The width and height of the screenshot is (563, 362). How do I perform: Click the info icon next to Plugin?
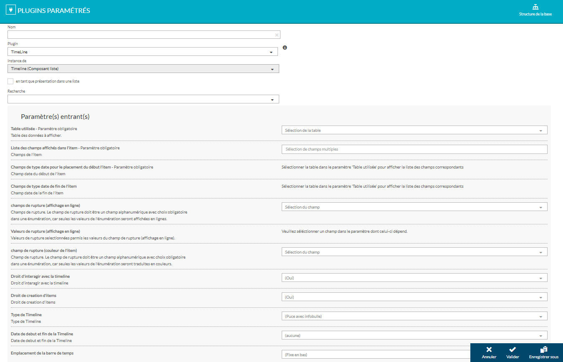(x=285, y=48)
